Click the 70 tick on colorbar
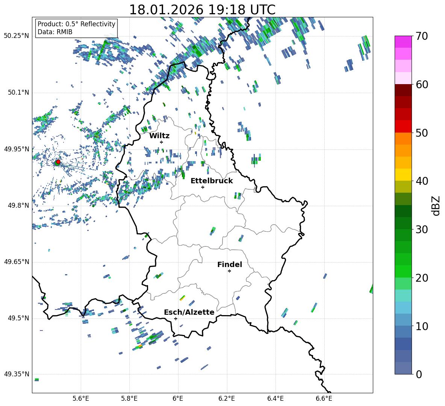Screen dimensions: 445x406 (x=422, y=36)
